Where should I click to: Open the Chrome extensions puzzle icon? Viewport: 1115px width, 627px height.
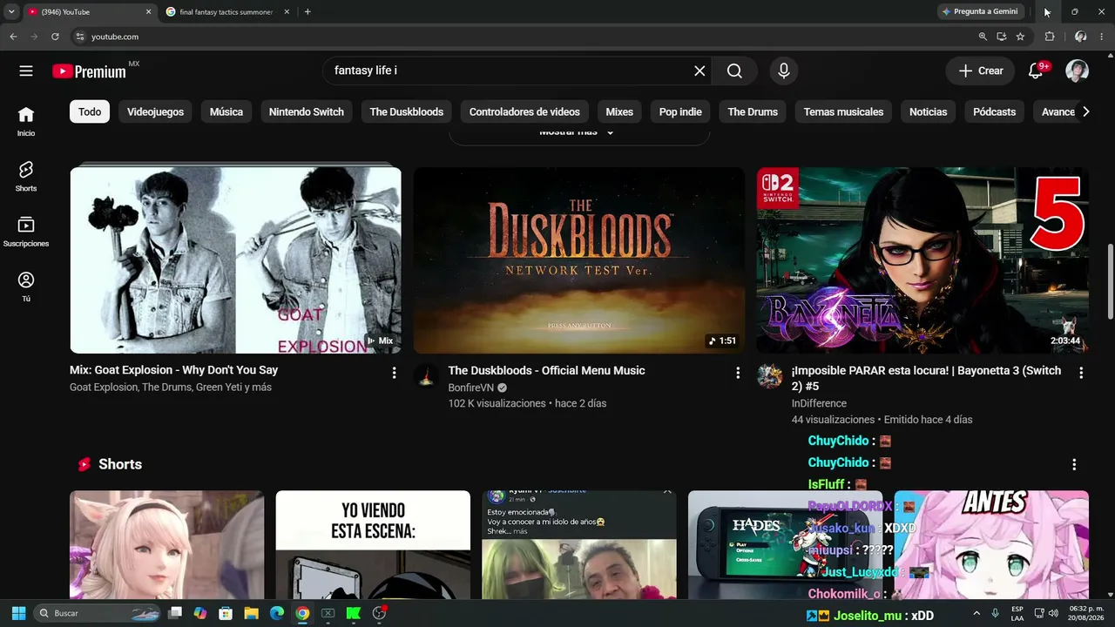pos(1050,37)
